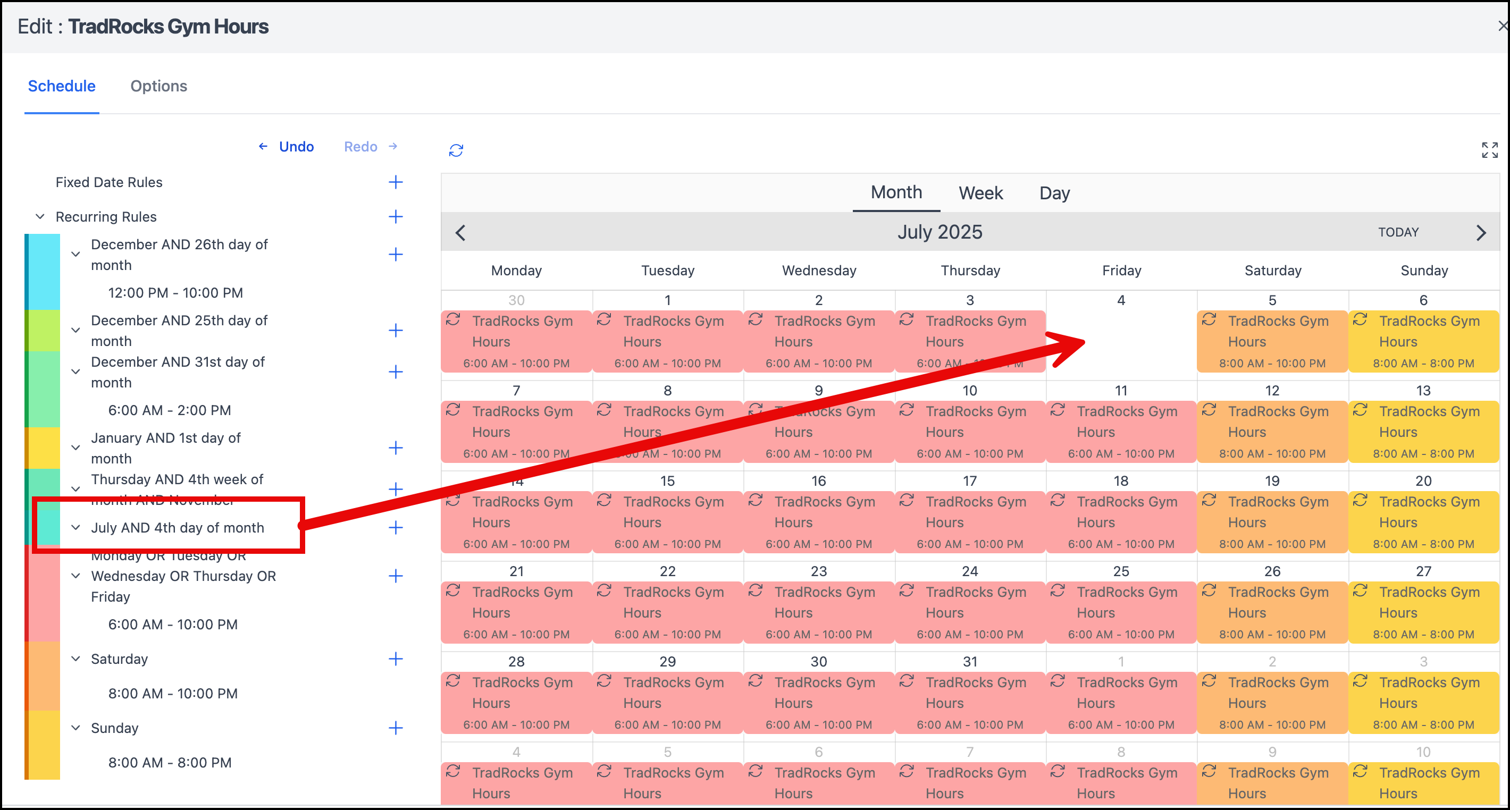This screenshot has width=1510, height=810.
Task: Click yellow color bar for Sunday rule
Action: [x=42, y=745]
